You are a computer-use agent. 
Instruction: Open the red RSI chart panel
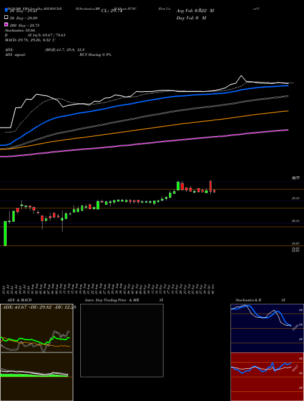pyautogui.click(x=267, y=377)
